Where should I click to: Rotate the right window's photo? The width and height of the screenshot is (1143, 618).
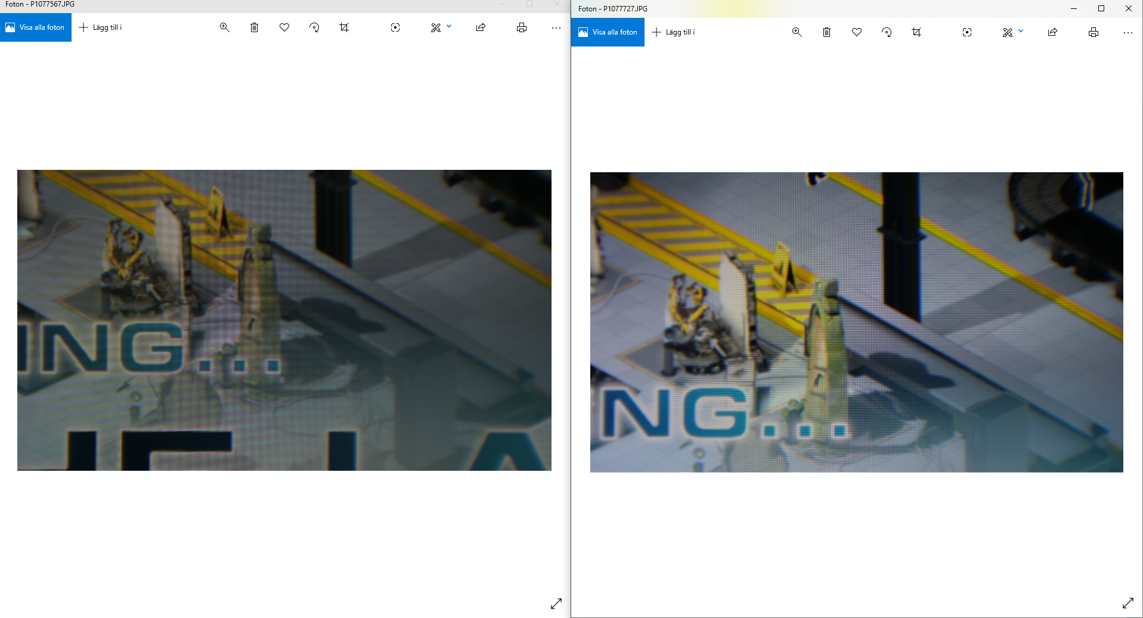pos(887,32)
